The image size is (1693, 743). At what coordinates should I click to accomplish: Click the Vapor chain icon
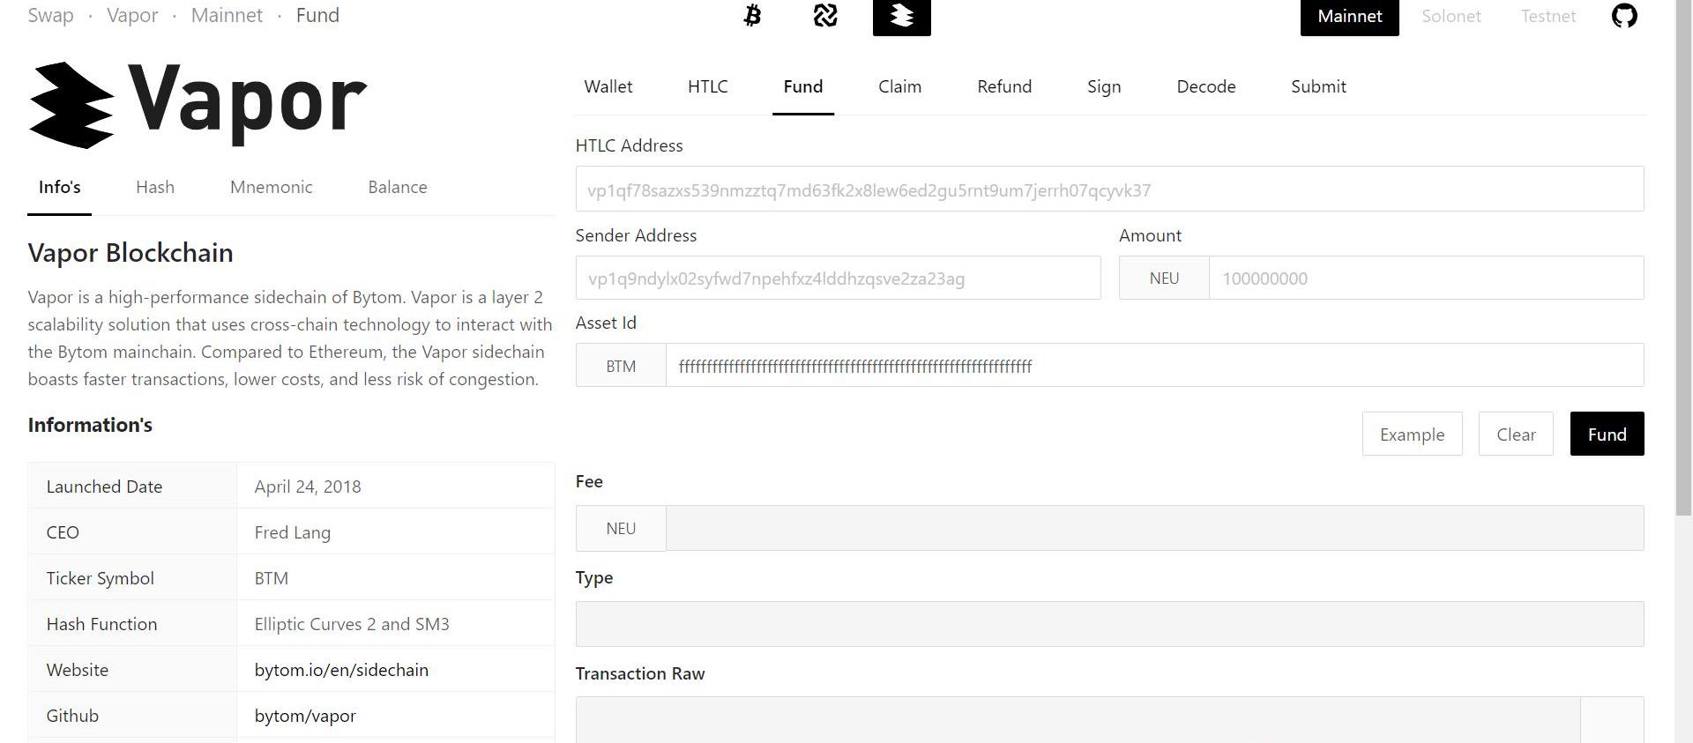[901, 17]
